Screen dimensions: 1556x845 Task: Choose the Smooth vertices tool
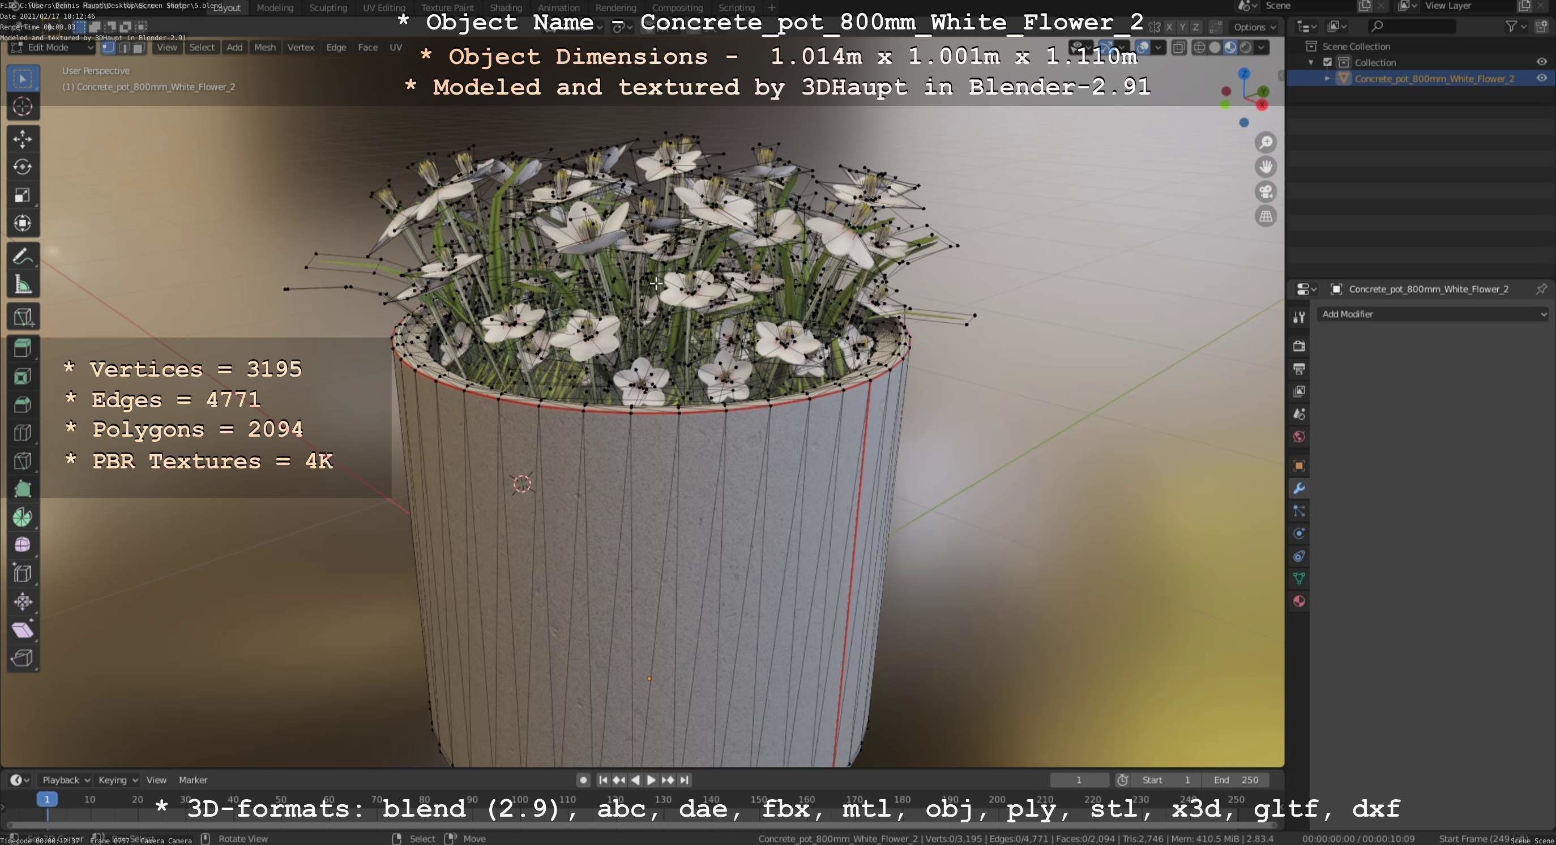click(23, 545)
